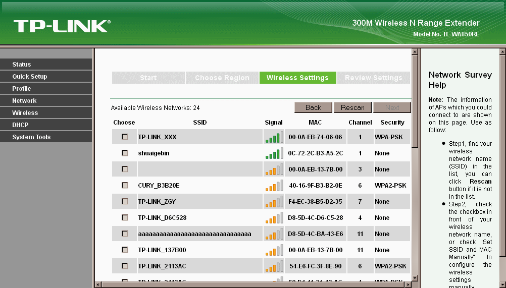This screenshot has width=506, height=288.
Task: Check the TP-LINK_2113AC checkbox
Action: tap(125, 266)
